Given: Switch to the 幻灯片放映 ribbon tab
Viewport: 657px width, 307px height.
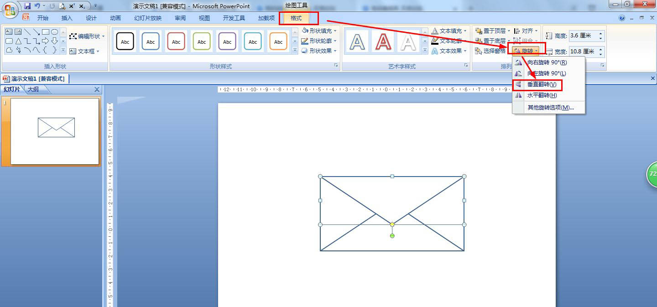Looking at the screenshot, I should coord(148,18).
